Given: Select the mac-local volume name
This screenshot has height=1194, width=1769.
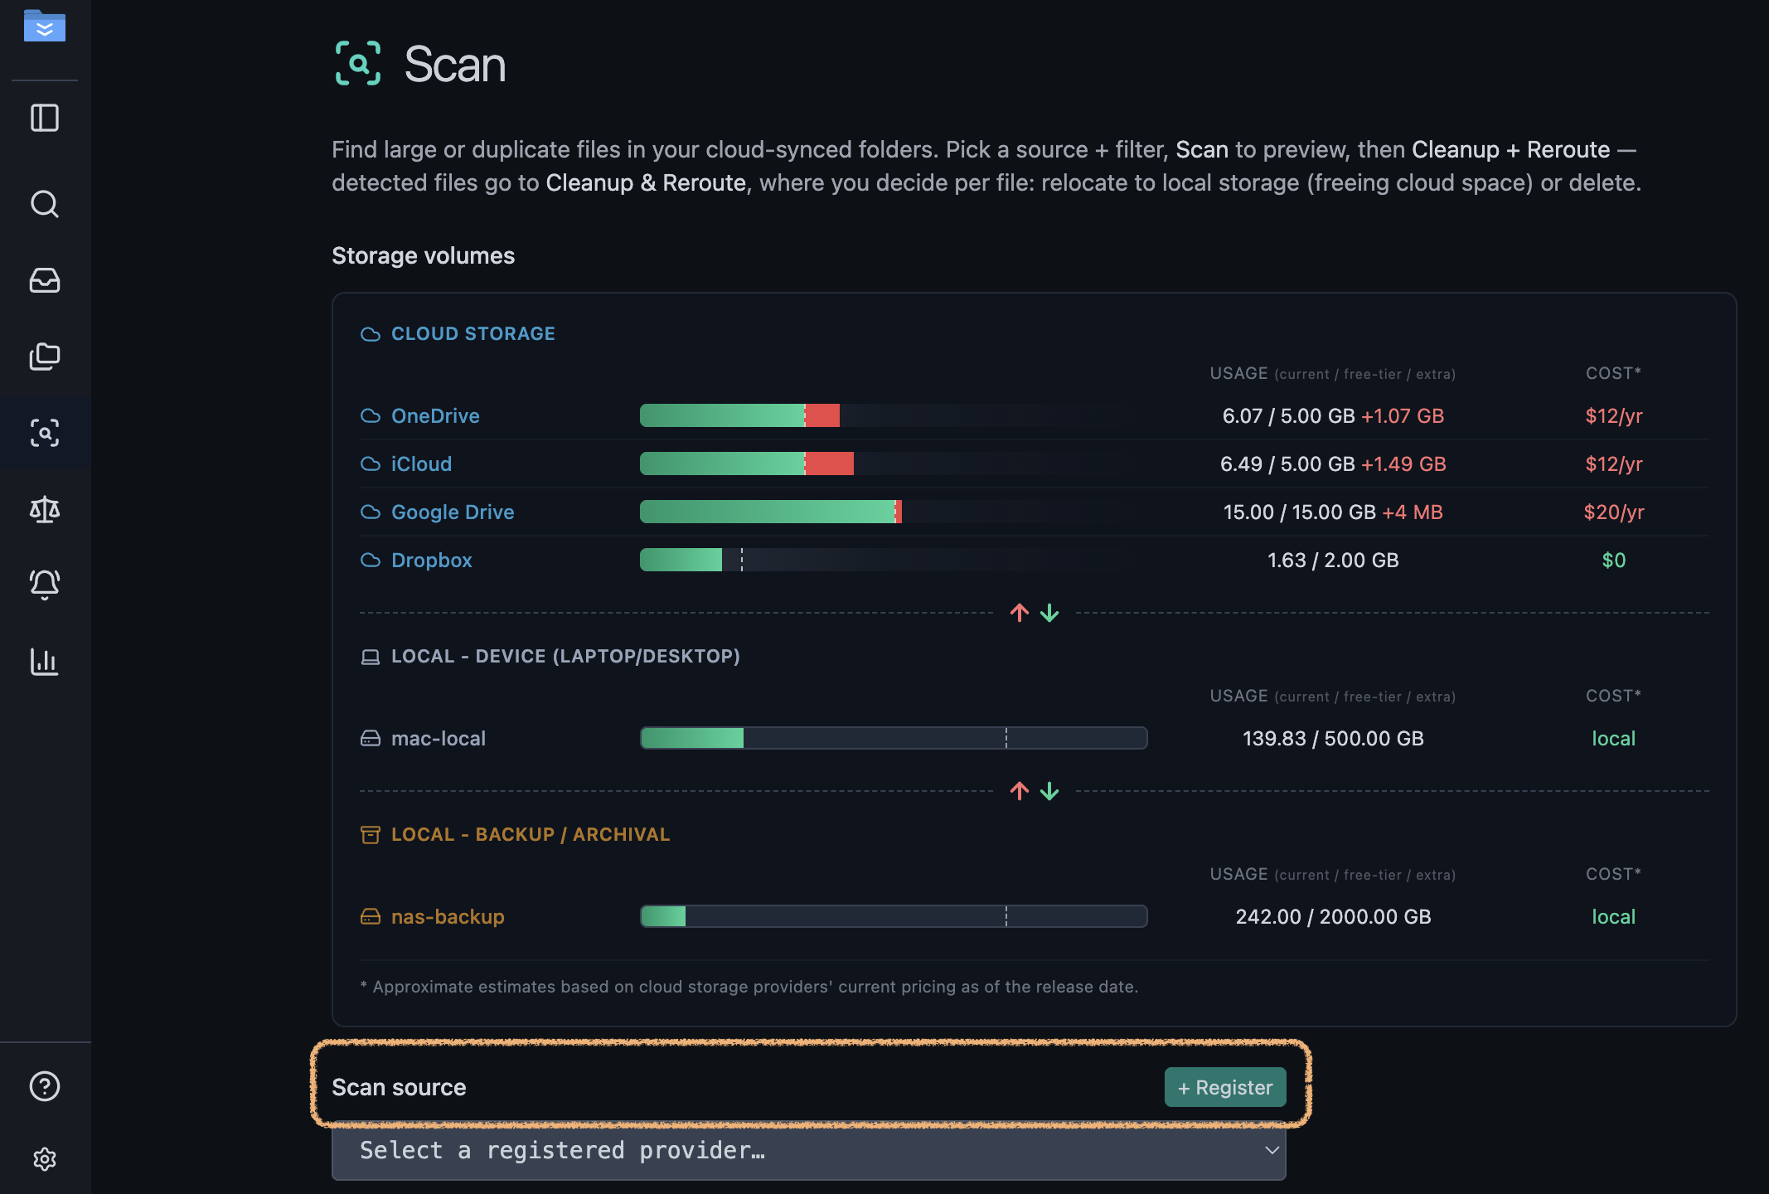Looking at the screenshot, I should click(x=439, y=739).
